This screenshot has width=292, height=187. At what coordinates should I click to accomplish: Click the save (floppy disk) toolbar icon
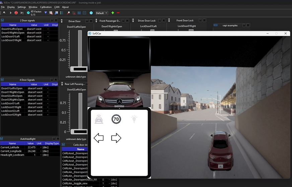pyautogui.click(x=4, y=13)
